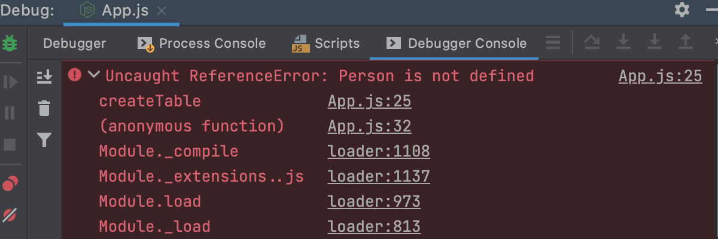Follow the App.js:32 anonymous function link
Viewport: 718px width, 239px height.
click(x=369, y=127)
